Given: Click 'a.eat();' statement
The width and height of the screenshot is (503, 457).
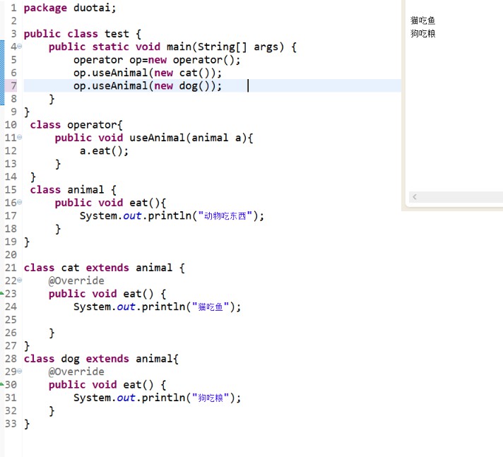Looking at the screenshot, I should coord(104,150).
